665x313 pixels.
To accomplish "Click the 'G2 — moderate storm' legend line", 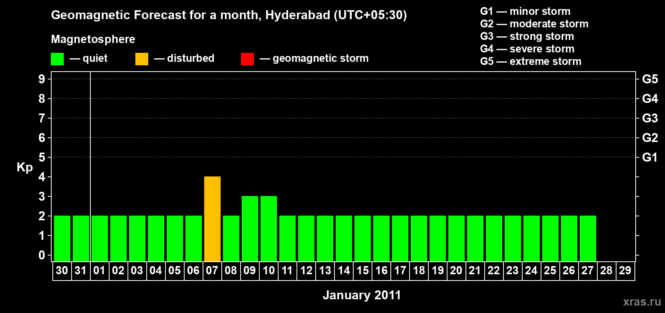I will (534, 24).
